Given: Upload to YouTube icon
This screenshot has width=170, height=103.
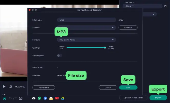Looking at the screenshot, I should tap(57, 98).
